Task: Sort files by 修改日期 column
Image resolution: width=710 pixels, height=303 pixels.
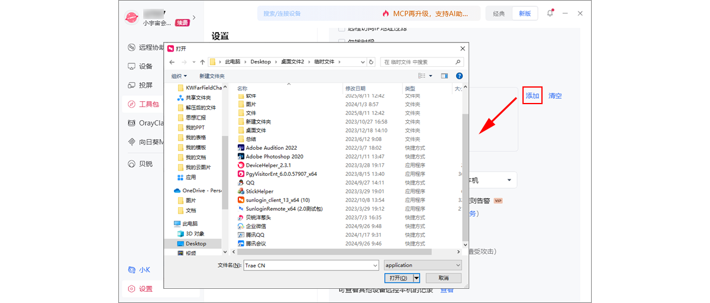Action: 356,88
